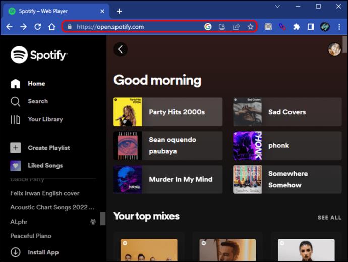Open the phonk playlist card

coord(287,145)
